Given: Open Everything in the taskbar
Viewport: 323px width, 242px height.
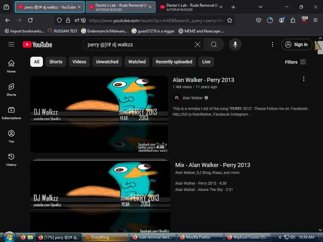Looking at the screenshot, I should point(105,237).
